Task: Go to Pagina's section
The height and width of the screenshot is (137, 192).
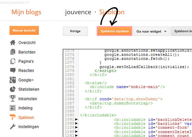Action: click(26, 61)
